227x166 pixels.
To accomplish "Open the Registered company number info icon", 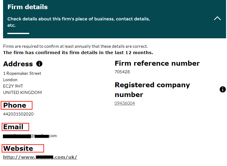I will [x=223, y=89].
